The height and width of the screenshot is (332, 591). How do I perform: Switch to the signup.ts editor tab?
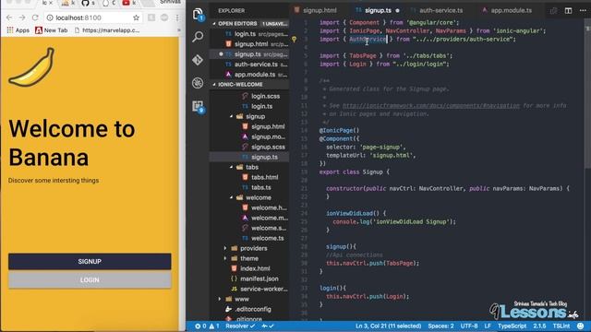click(x=378, y=10)
